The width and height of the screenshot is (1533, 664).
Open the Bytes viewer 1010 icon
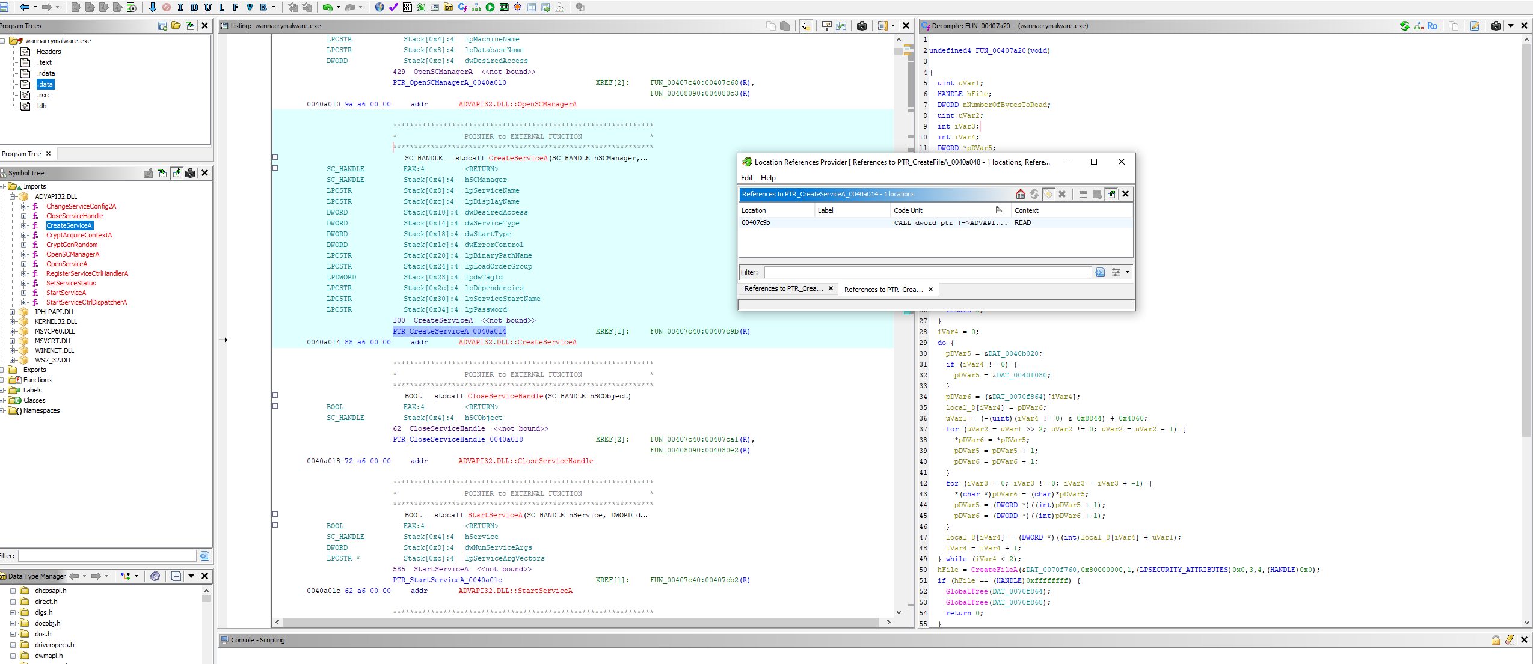[x=407, y=7]
